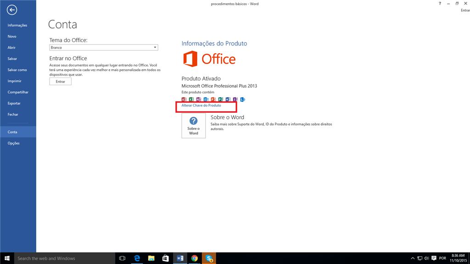The image size is (470, 264).
Task: Switch to Word taskbar icon
Action: 180,258
